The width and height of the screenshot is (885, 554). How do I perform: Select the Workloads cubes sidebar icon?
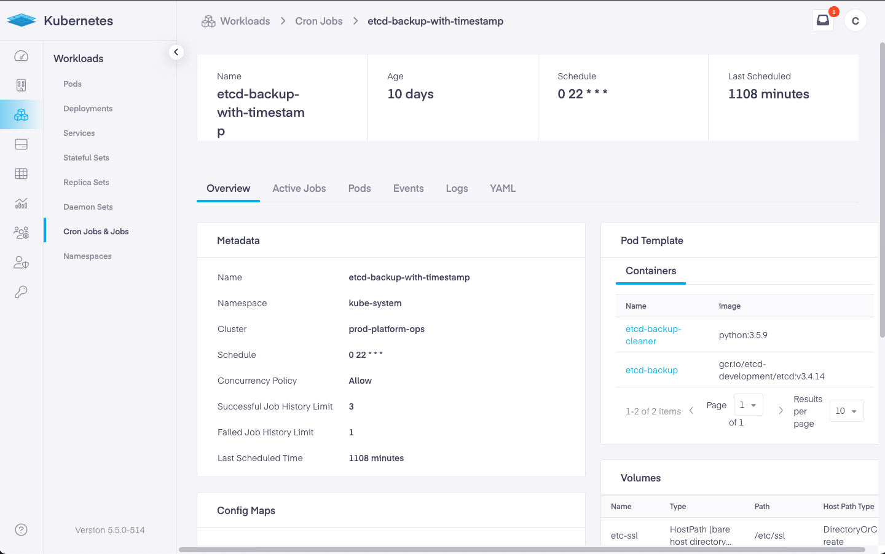click(21, 115)
